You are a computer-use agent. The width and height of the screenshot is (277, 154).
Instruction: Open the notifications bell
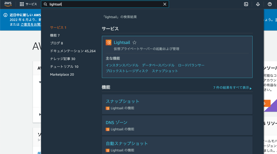click(x=258, y=4)
